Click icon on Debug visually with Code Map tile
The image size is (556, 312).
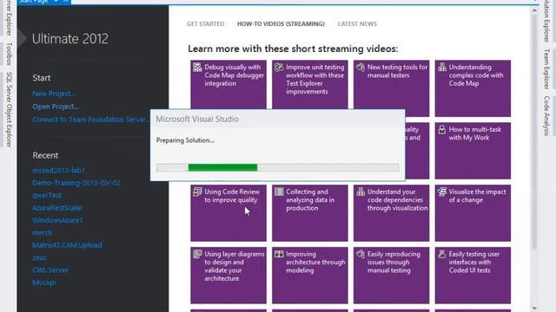pos(197,68)
